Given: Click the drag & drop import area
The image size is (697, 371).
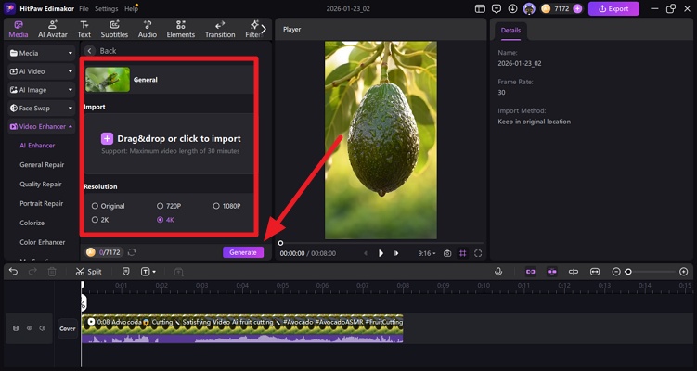Looking at the screenshot, I should [169, 144].
